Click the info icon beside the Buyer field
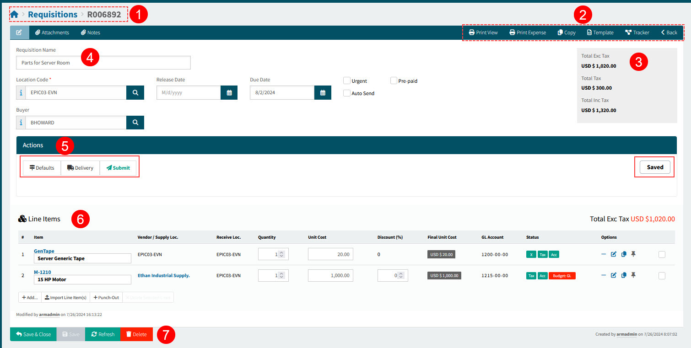Image resolution: width=691 pixels, height=348 pixels. (x=21, y=122)
